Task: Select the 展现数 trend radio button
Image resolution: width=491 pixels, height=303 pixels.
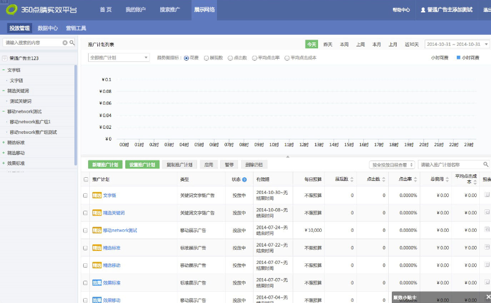Action: click(206, 58)
